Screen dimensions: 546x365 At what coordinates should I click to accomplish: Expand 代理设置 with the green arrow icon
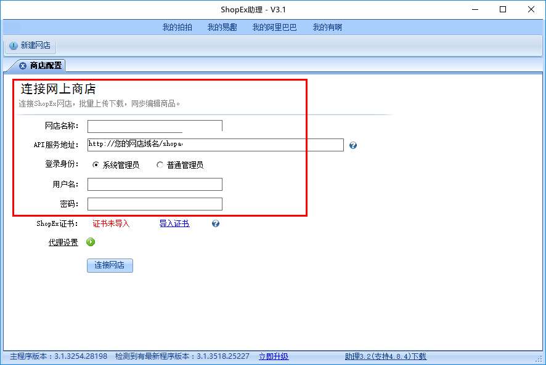[91, 242]
